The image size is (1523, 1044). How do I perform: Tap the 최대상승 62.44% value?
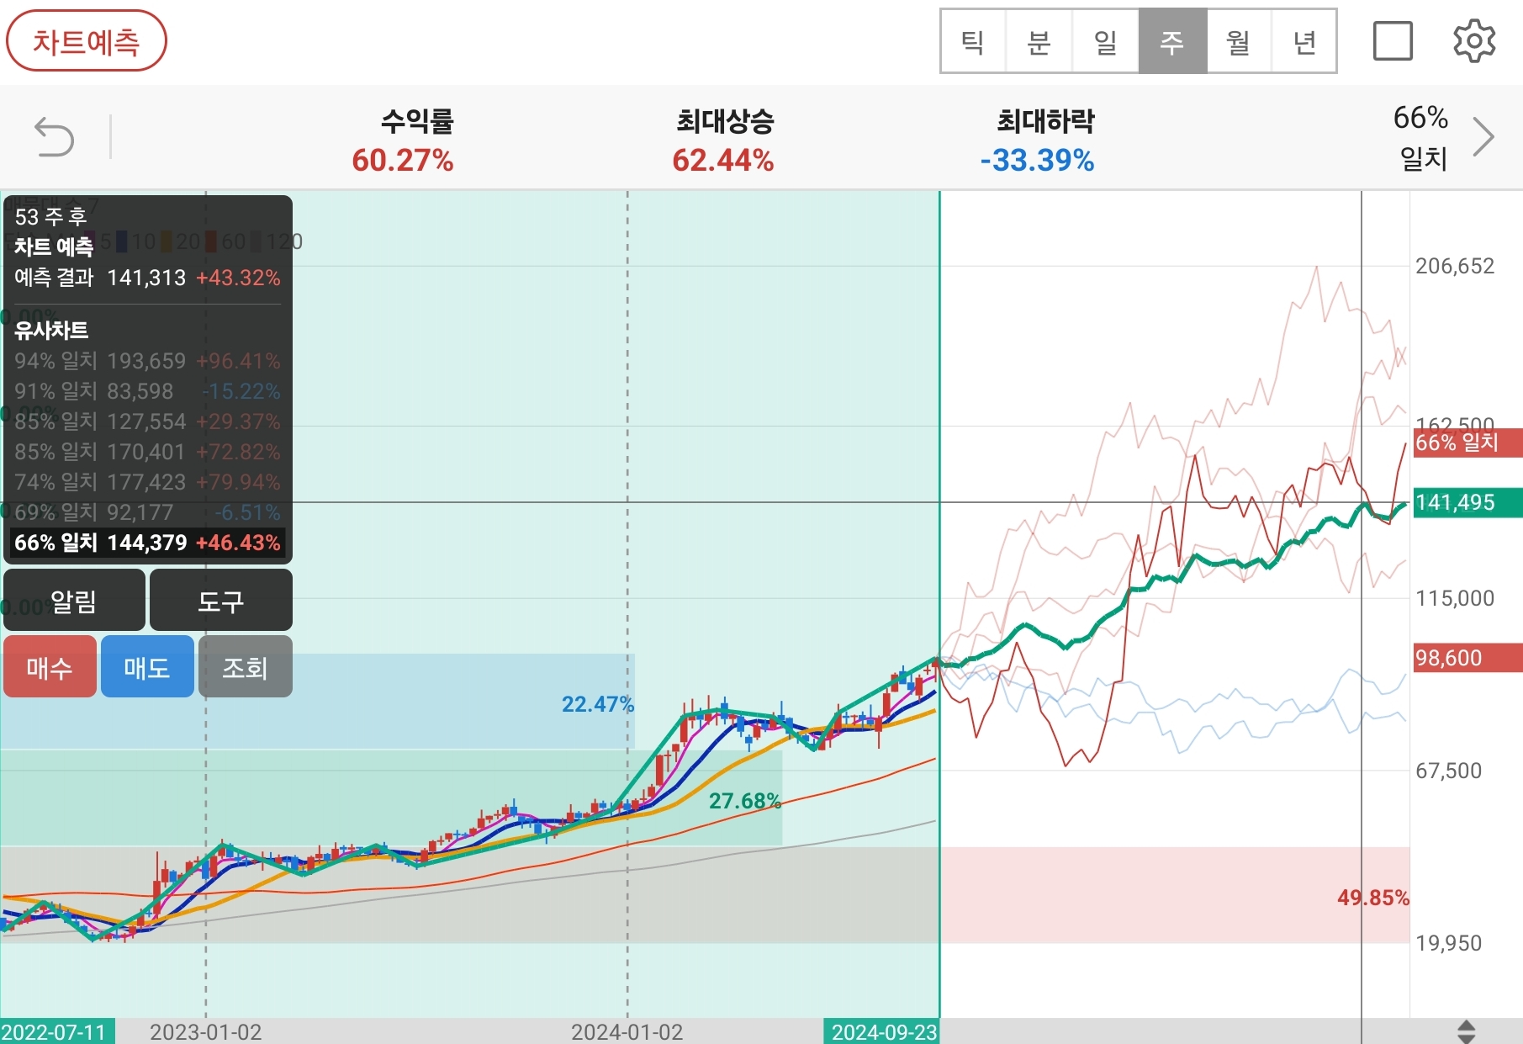723,160
